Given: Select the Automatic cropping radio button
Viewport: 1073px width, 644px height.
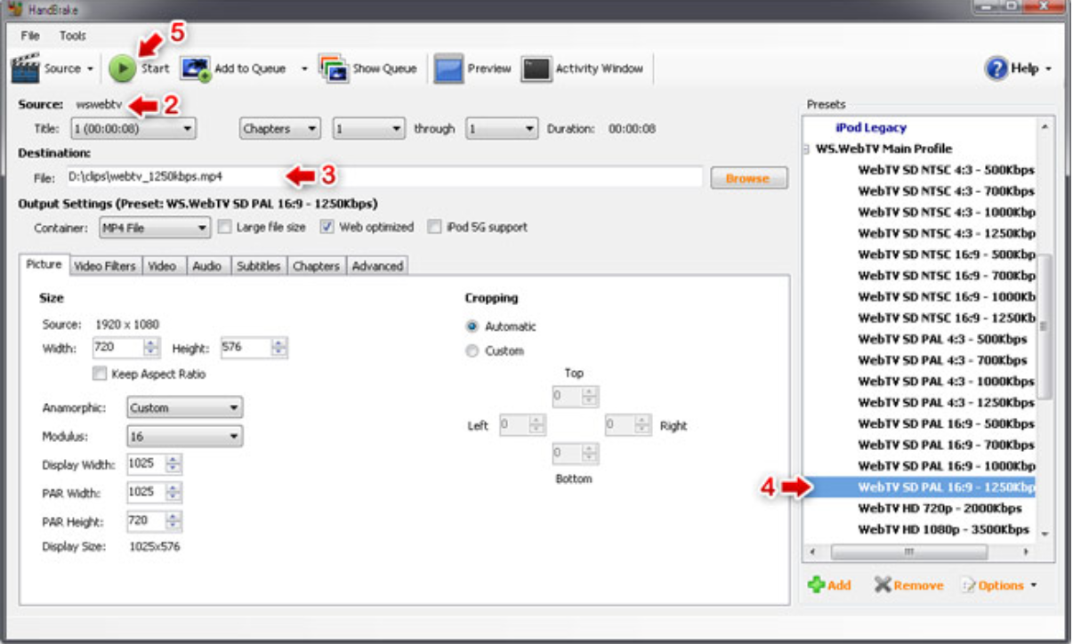Looking at the screenshot, I should point(472,326).
